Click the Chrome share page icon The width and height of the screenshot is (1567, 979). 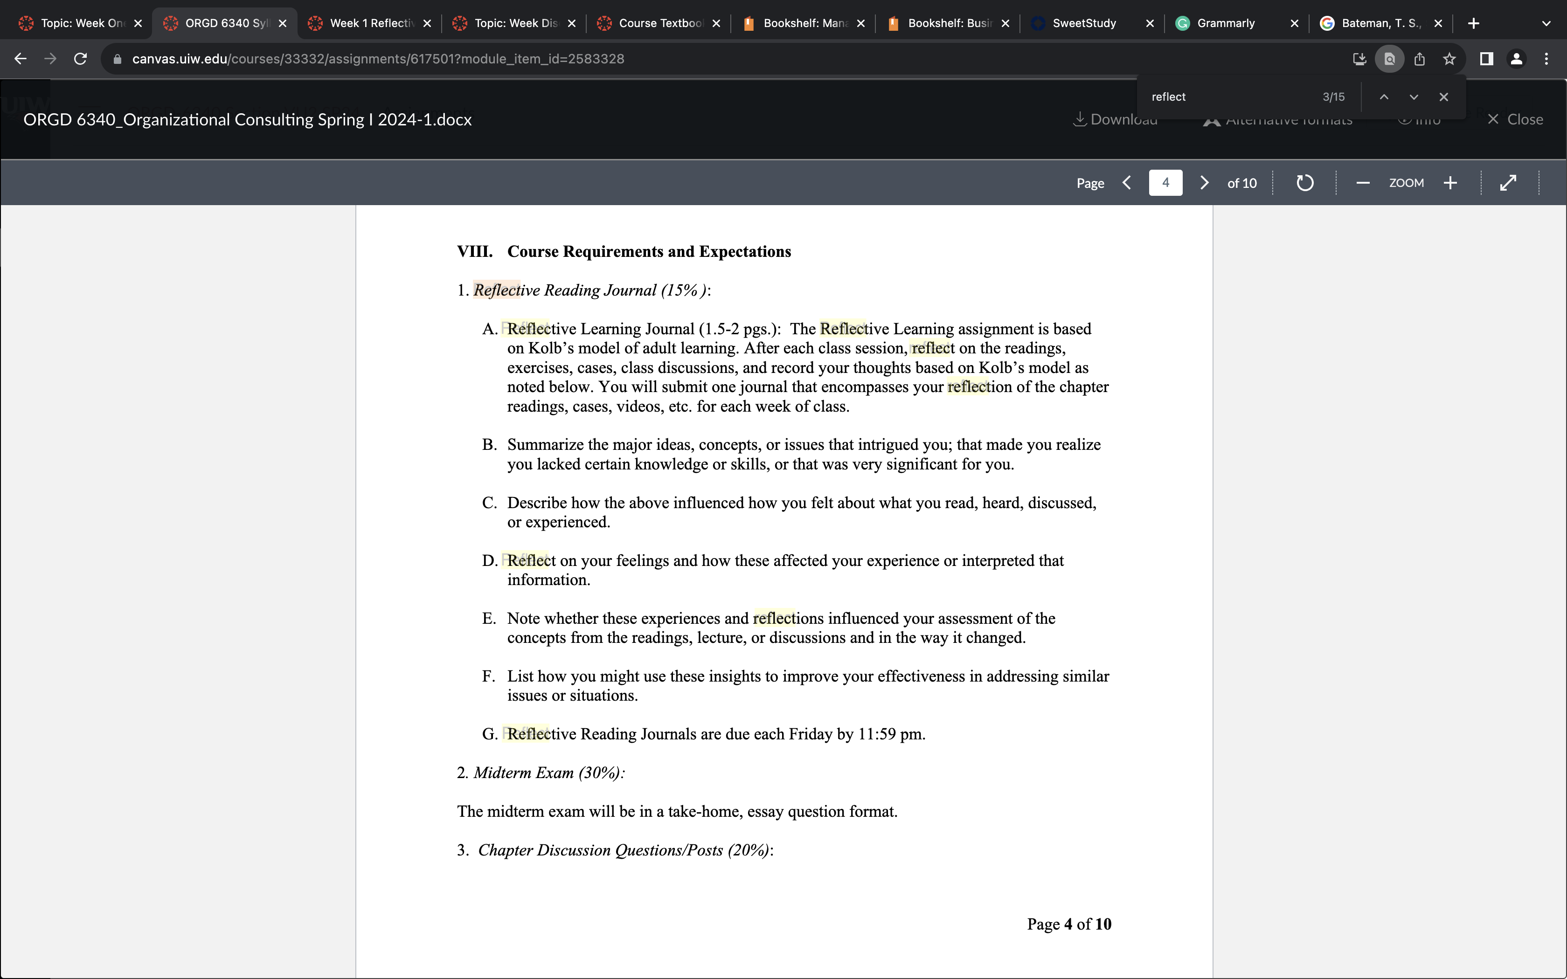tap(1419, 59)
